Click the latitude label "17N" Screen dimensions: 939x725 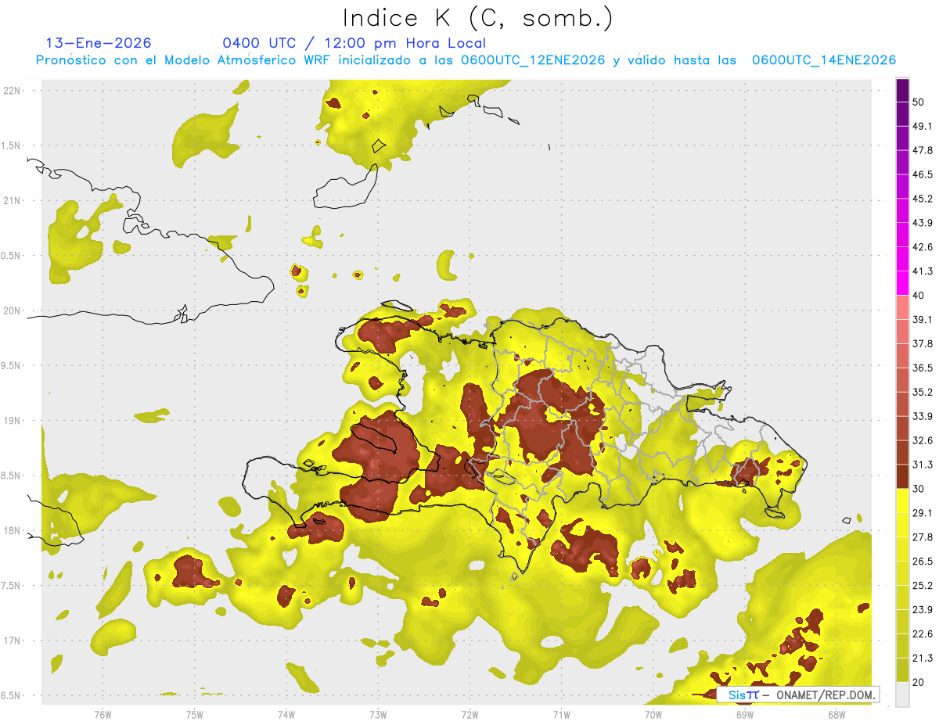[x=12, y=641]
